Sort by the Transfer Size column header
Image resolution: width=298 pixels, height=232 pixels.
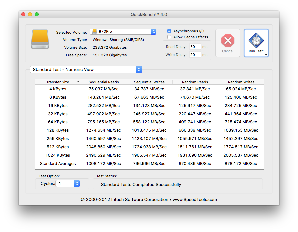[58, 82]
